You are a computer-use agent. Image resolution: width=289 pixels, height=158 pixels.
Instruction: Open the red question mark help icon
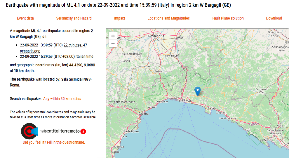click(x=83, y=131)
